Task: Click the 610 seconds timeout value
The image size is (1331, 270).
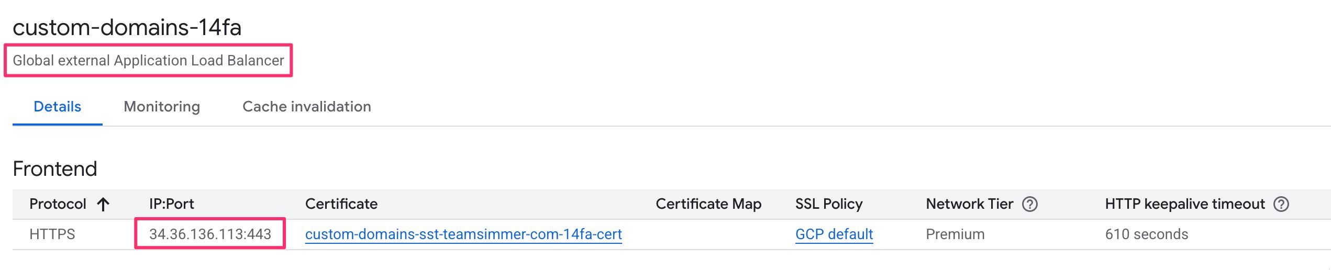Action: click(x=1146, y=234)
